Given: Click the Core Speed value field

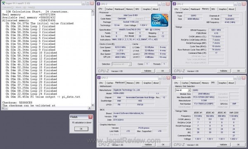Looking at the screenshot, I should [x=120, y=47].
